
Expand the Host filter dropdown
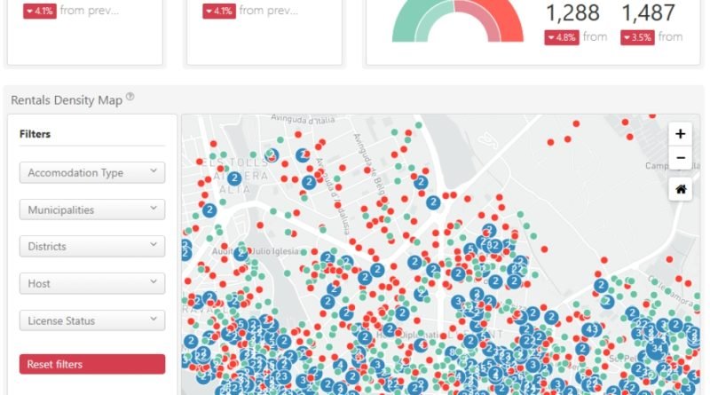point(92,283)
